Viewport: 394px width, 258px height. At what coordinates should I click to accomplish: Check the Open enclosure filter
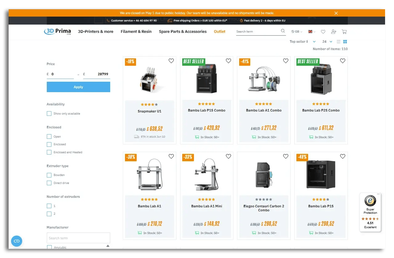[49, 137]
